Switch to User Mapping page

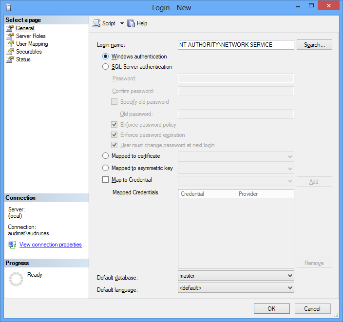point(32,44)
